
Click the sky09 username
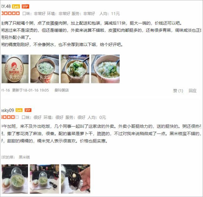click(x=7, y=110)
